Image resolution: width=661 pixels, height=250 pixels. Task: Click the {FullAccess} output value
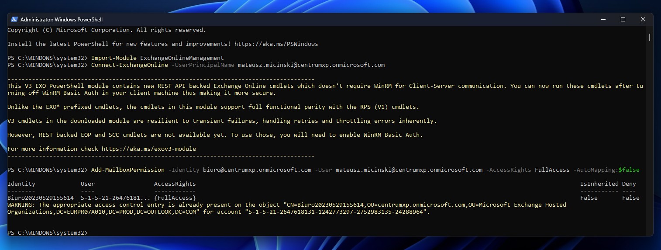tap(175, 198)
